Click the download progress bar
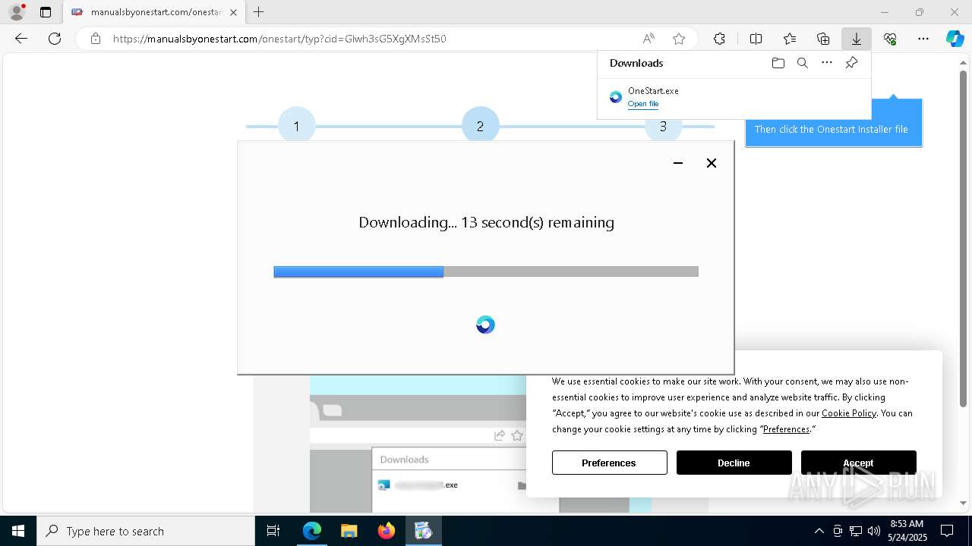This screenshot has width=972, height=546. pos(486,271)
